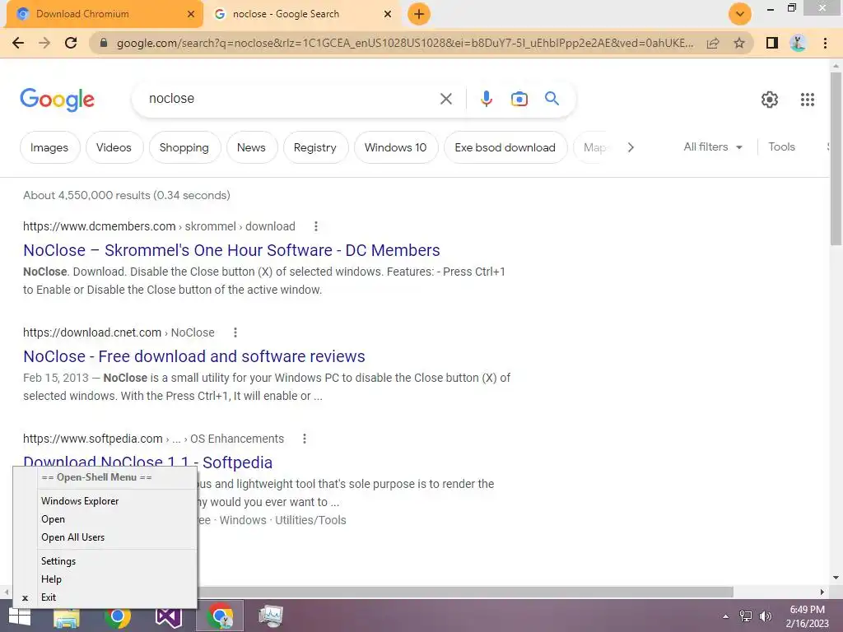Show more filter chips with arrow

[x=631, y=147]
